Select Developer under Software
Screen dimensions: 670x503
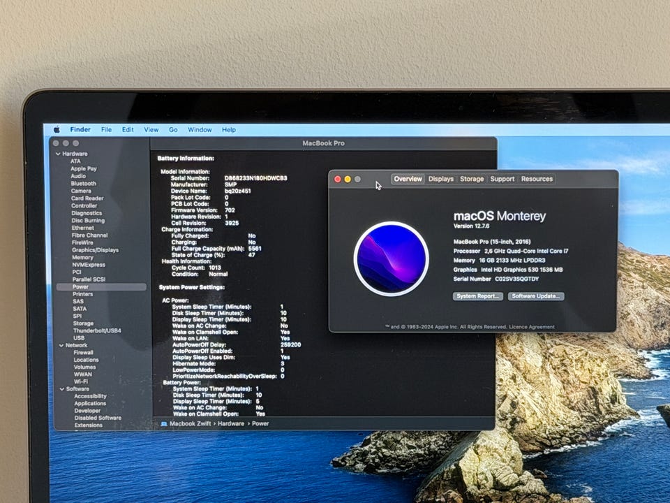[88, 411]
